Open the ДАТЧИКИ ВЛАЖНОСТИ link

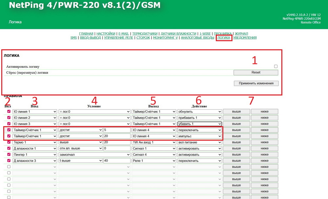(178, 33)
